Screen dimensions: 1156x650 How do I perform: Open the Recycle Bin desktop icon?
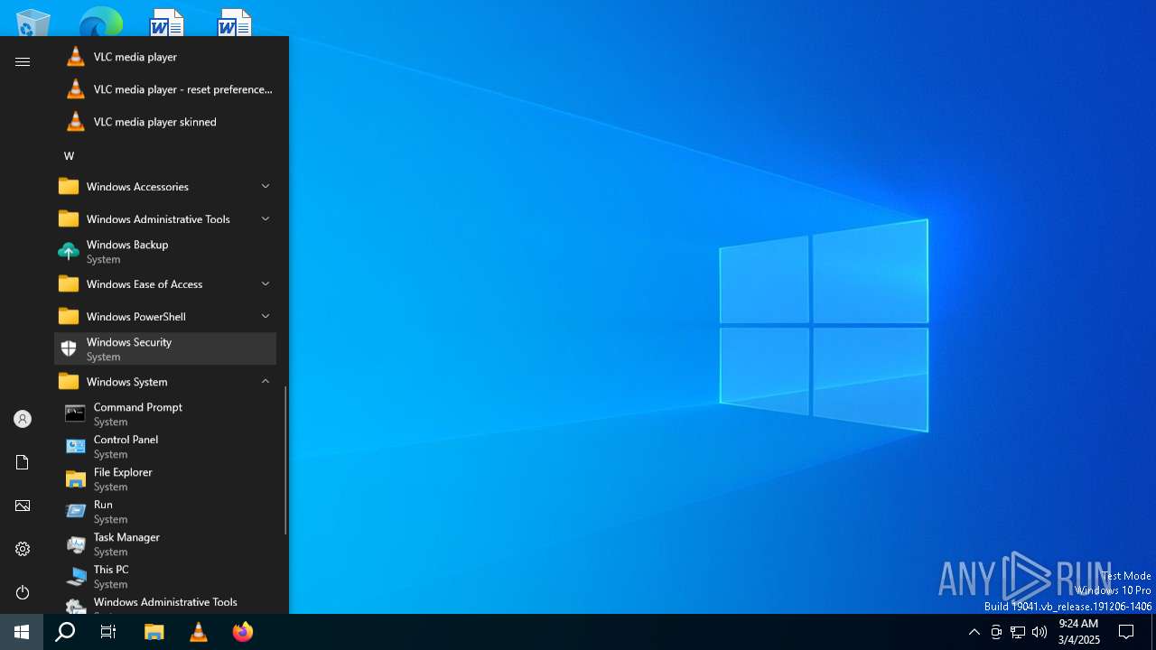pos(33,22)
